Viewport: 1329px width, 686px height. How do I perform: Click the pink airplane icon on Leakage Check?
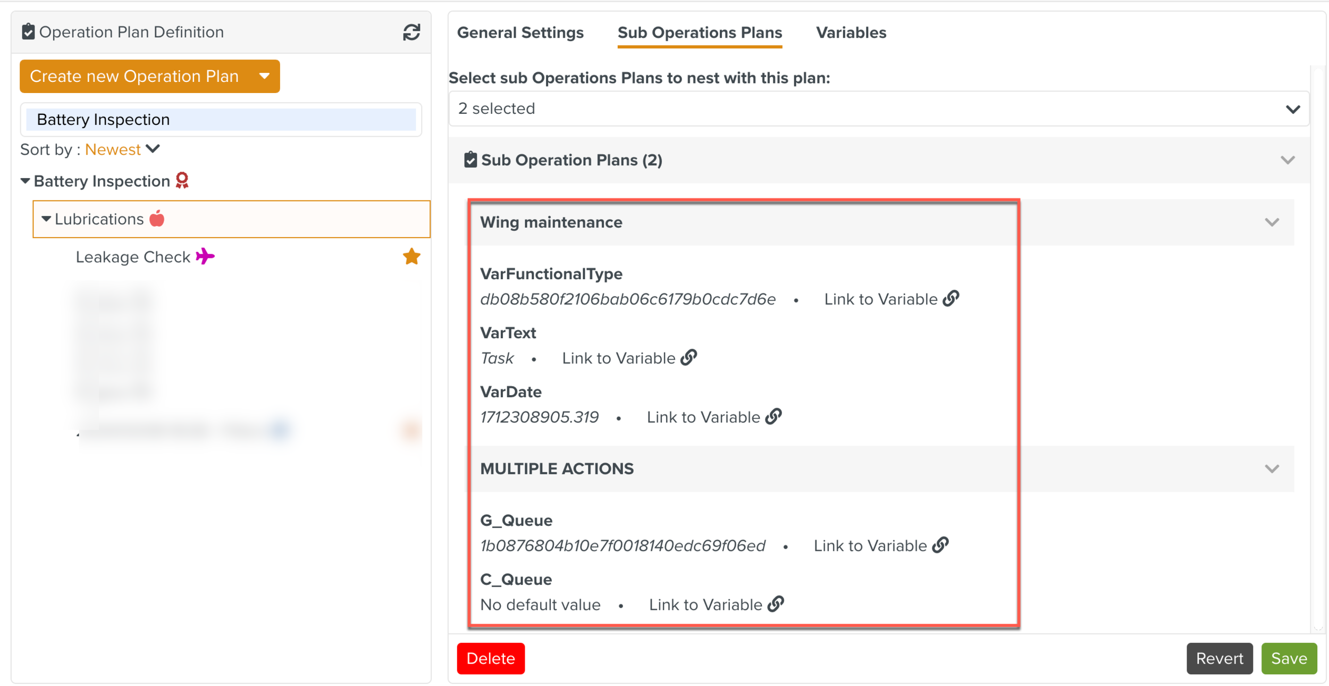[x=205, y=257]
